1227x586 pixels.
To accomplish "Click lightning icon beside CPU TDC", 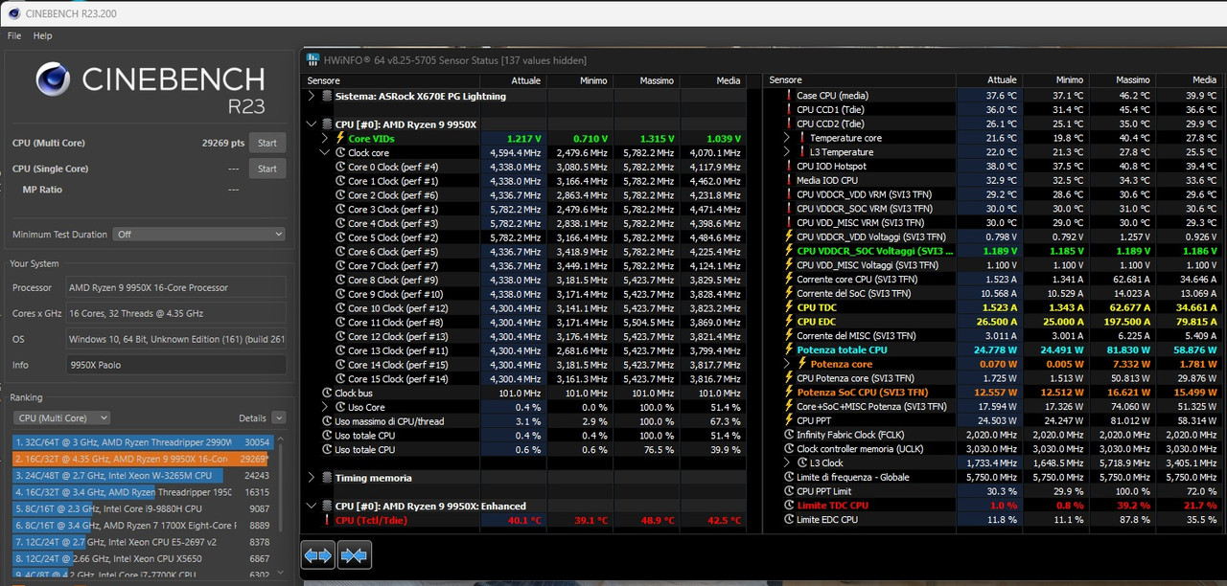I will click(788, 307).
